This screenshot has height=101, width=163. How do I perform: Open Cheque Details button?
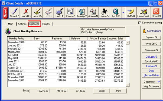point(151,75)
